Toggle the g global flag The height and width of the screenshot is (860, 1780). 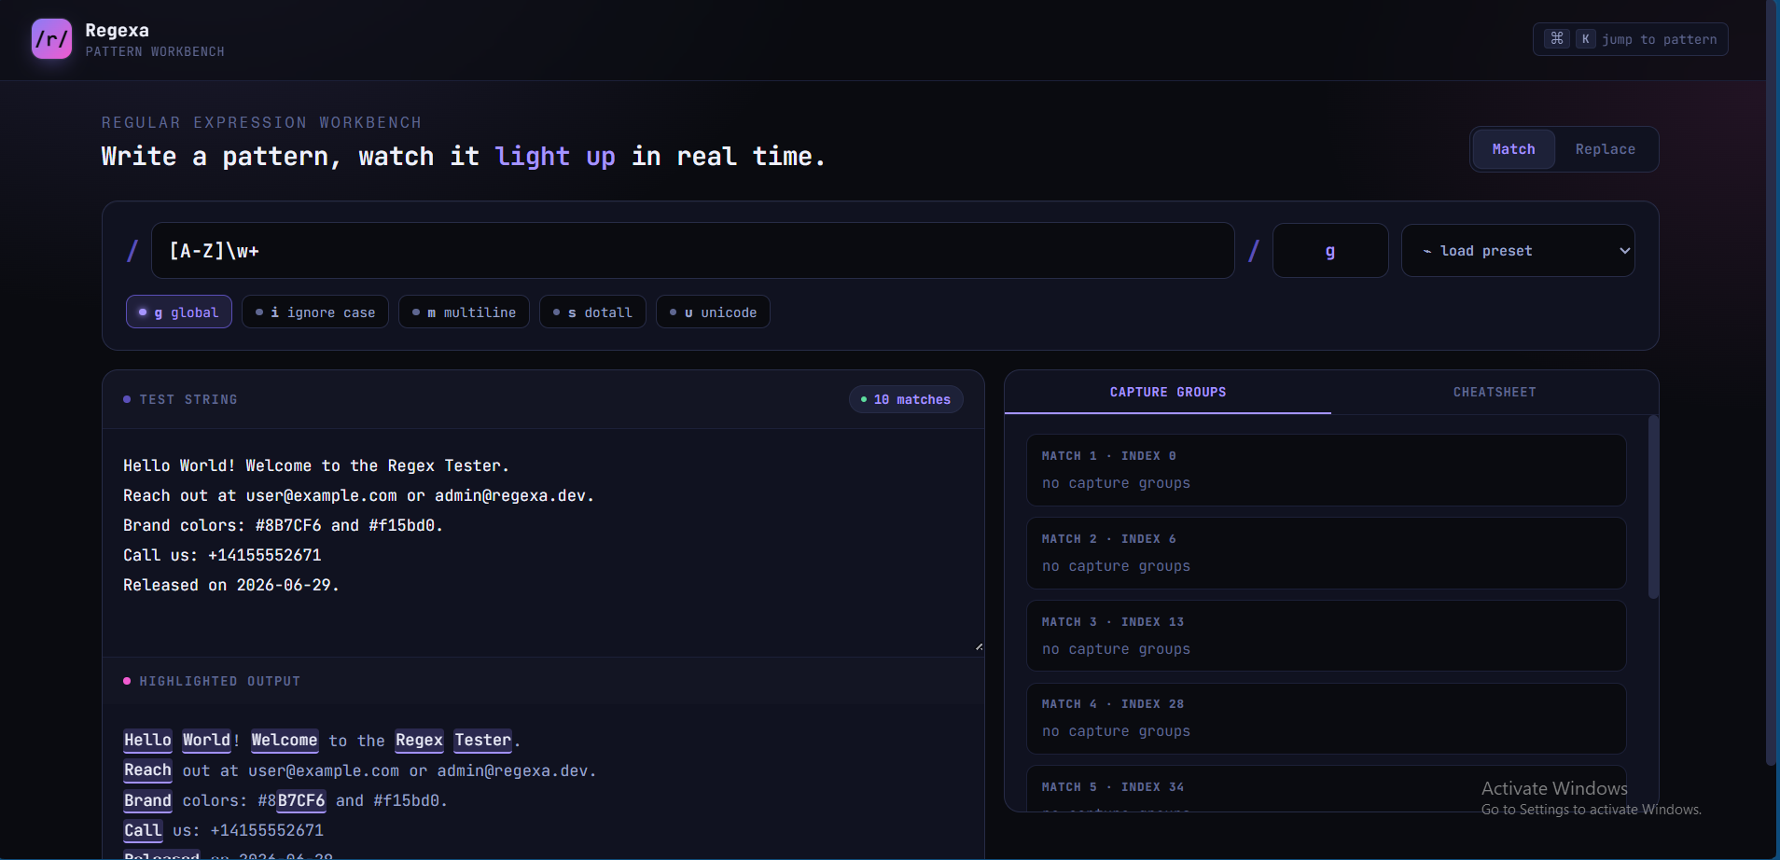tap(179, 312)
